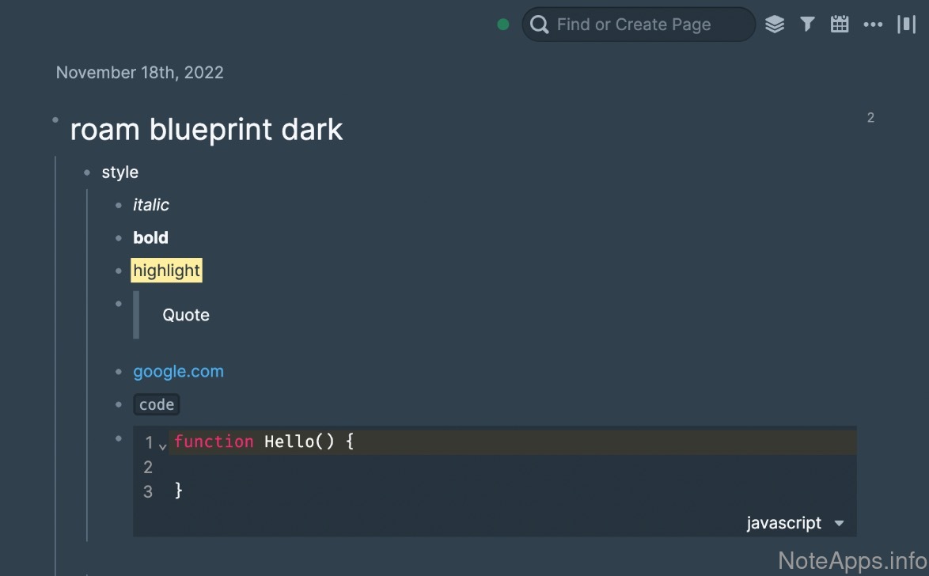Click the inline 'code' block
Image resolution: width=929 pixels, height=576 pixels.
(x=157, y=405)
